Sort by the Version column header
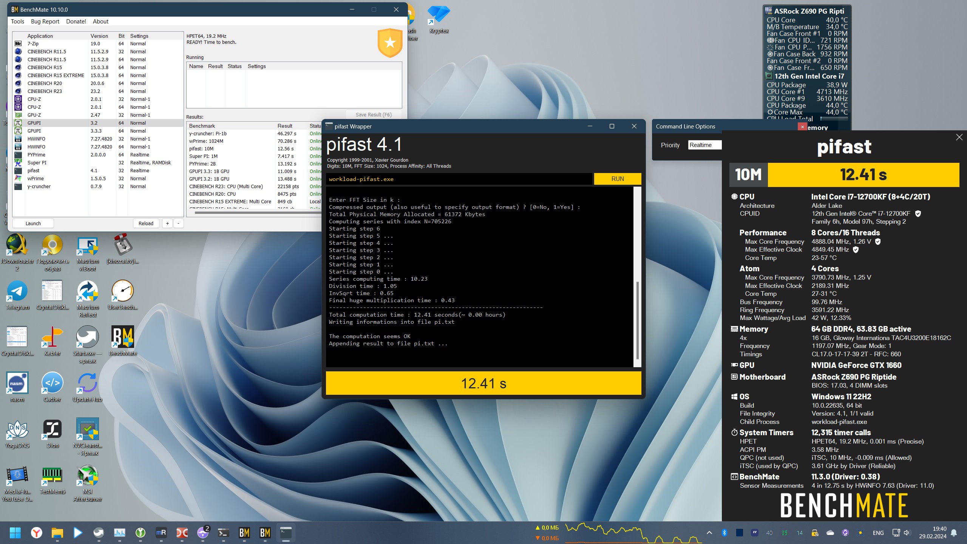Screen dimensions: 967x544 102,36
